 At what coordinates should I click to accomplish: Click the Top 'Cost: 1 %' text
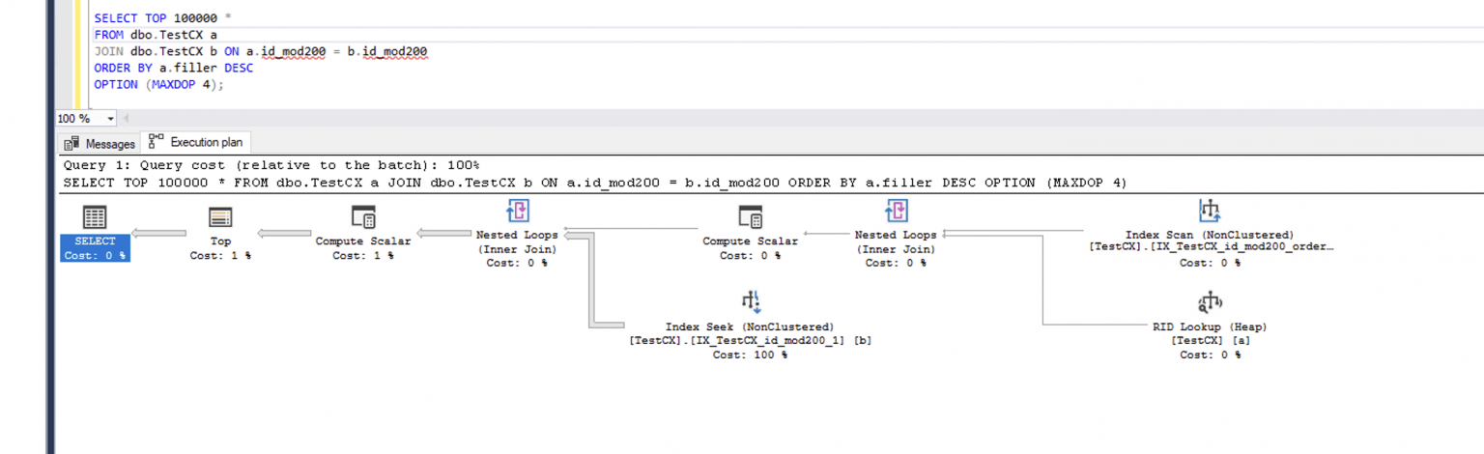(x=220, y=256)
